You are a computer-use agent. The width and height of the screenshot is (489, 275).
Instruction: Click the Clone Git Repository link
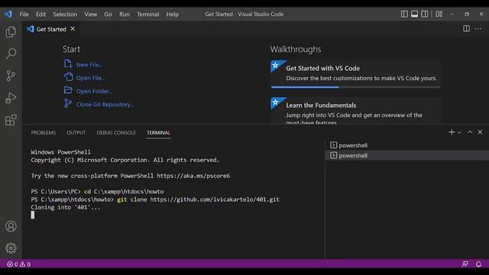pos(105,105)
